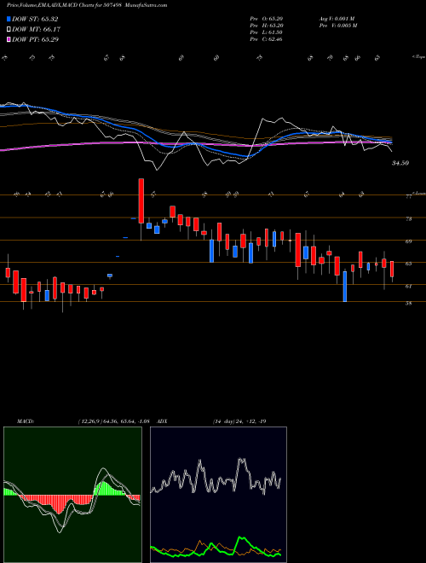Click the magenta DOW PT legend swatch

pyautogui.click(x=9, y=39)
